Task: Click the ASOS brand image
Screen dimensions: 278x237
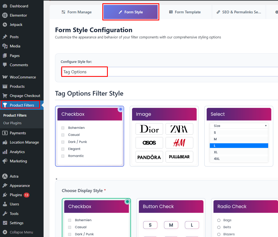Action: pos(149,143)
